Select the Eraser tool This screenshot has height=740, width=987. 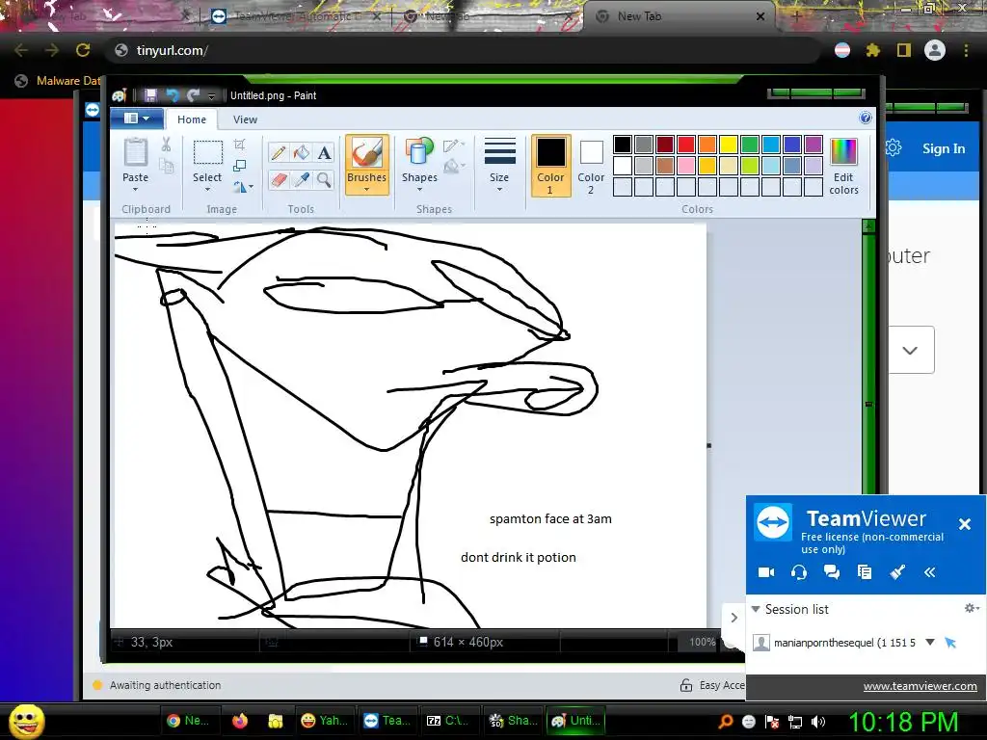(x=279, y=180)
